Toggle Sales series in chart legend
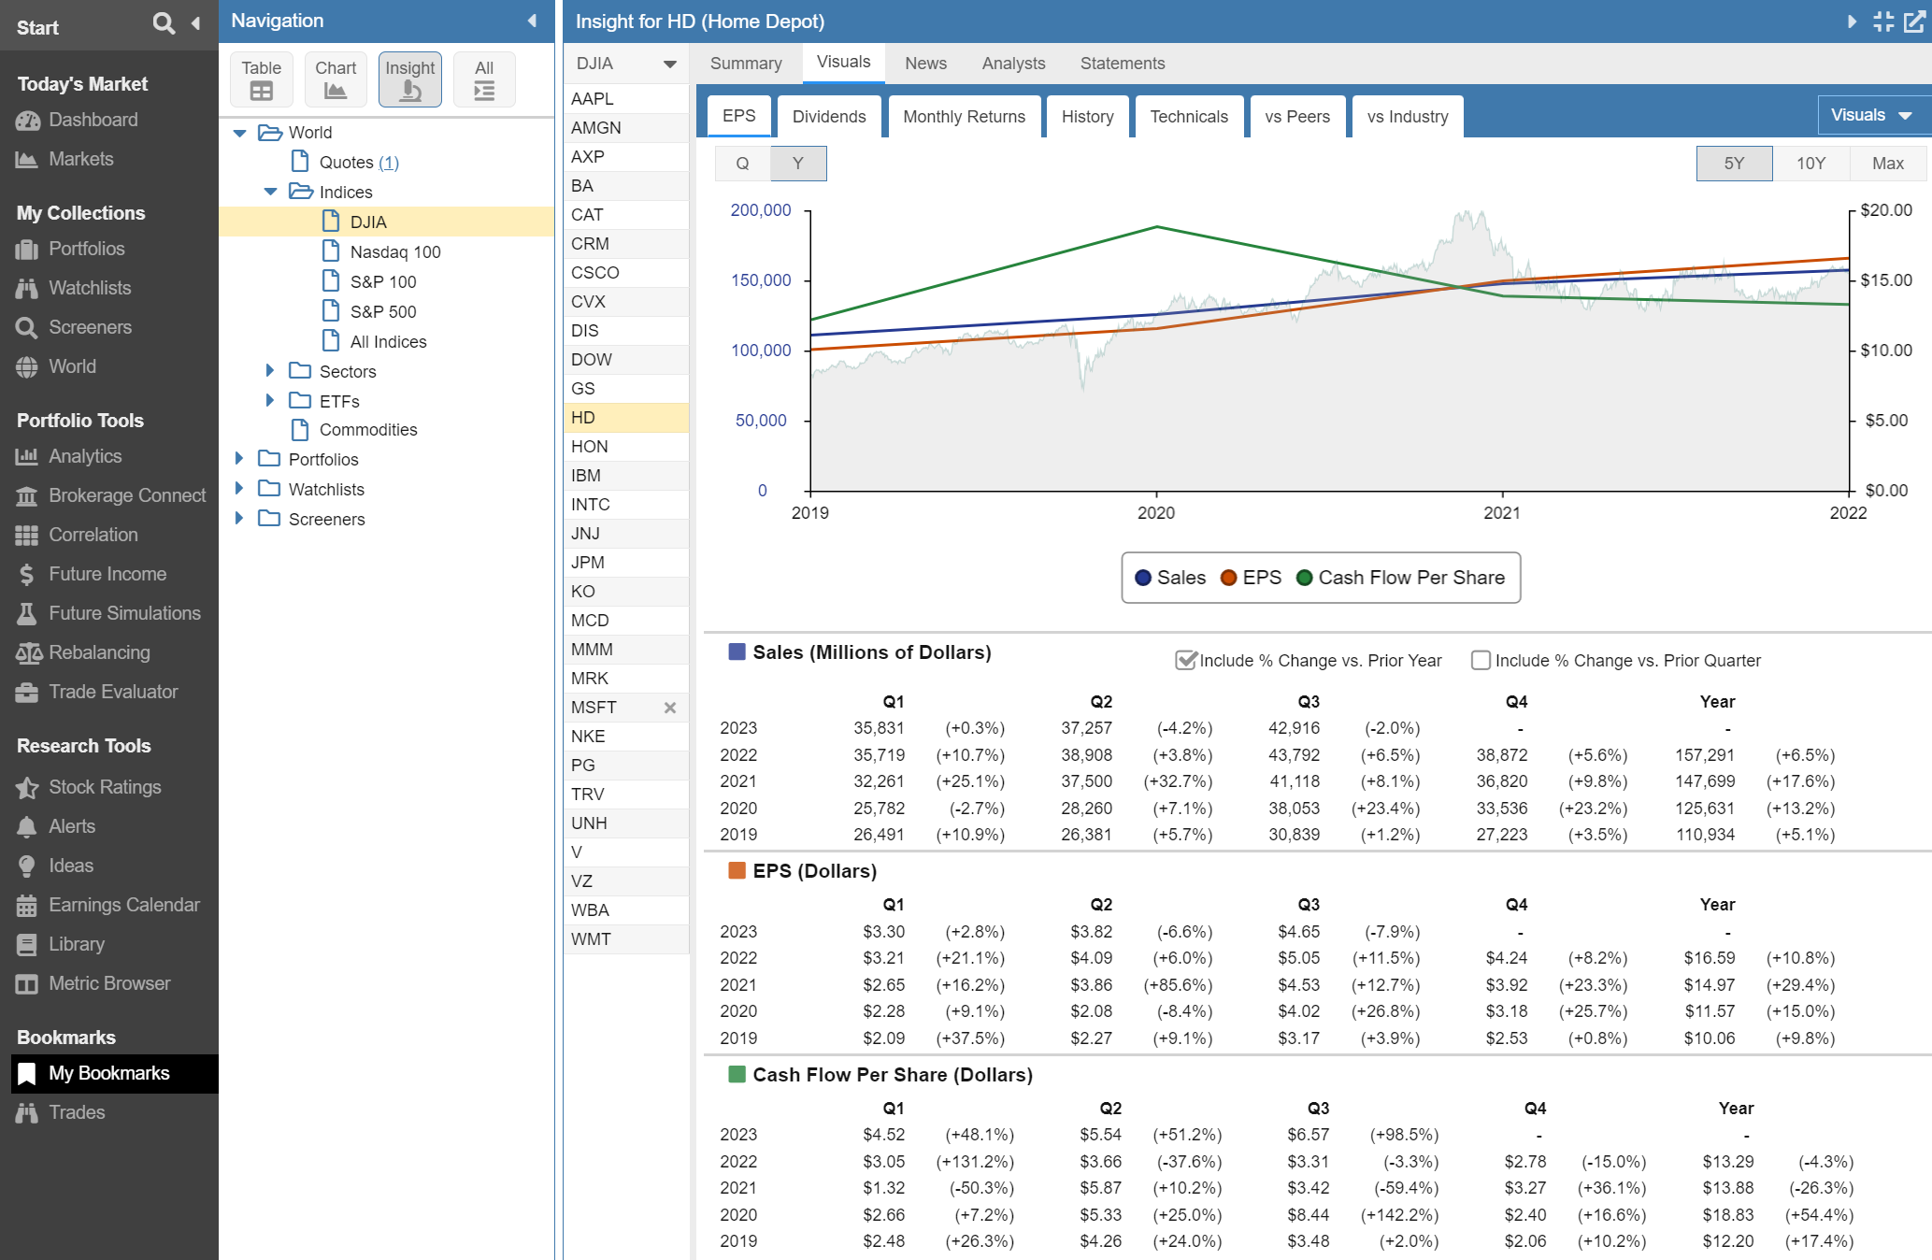1932x1260 pixels. (x=1170, y=578)
